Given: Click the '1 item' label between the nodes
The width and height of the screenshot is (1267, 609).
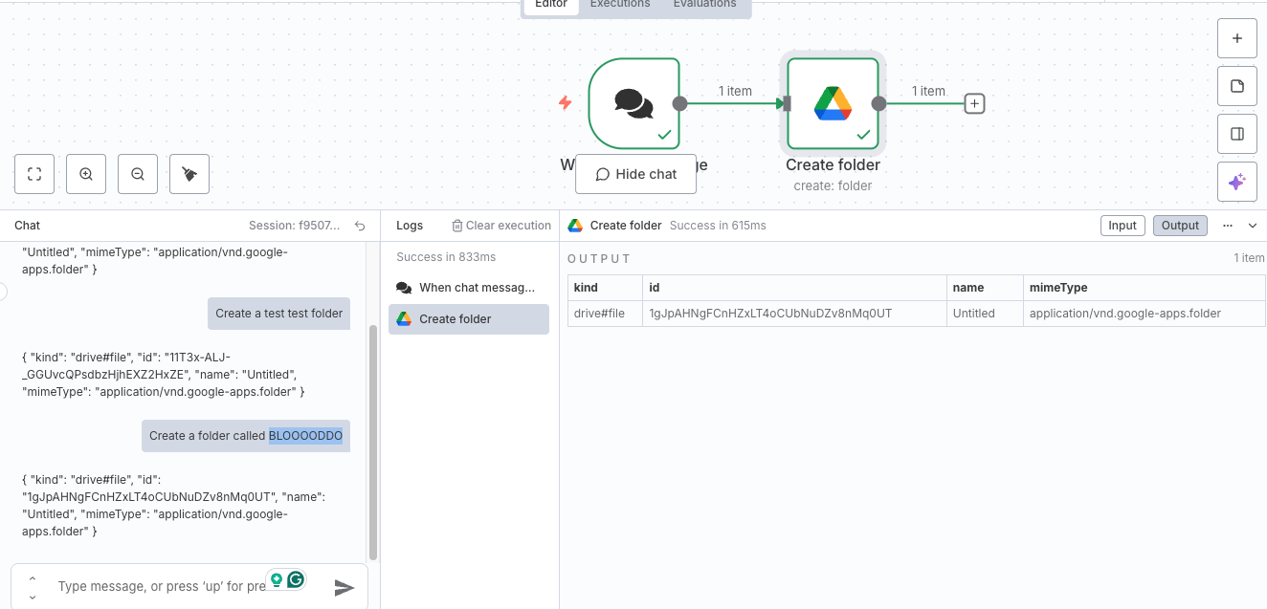Looking at the screenshot, I should [735, 91].
